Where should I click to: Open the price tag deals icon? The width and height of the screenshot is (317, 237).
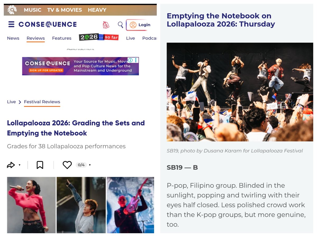[x=106, y=25]
